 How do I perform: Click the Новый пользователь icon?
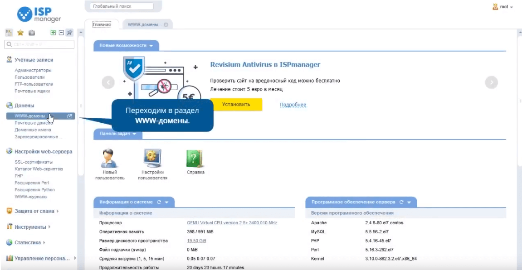[110, 158]
